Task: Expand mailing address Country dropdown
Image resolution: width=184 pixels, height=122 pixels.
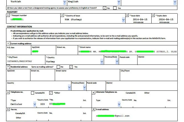Action: coord(102,61)
